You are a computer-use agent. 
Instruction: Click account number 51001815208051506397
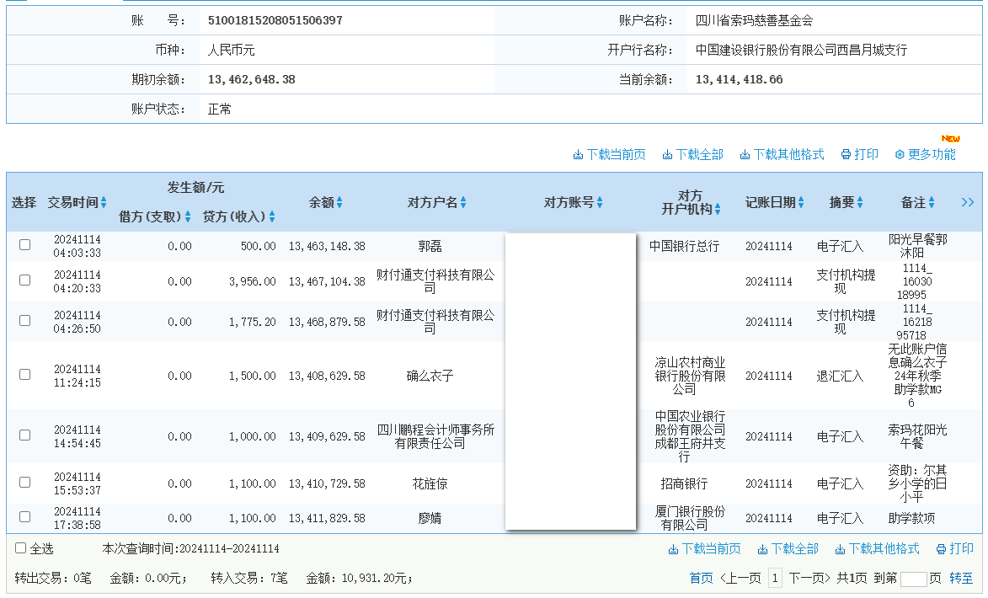(x=275, y=21)
